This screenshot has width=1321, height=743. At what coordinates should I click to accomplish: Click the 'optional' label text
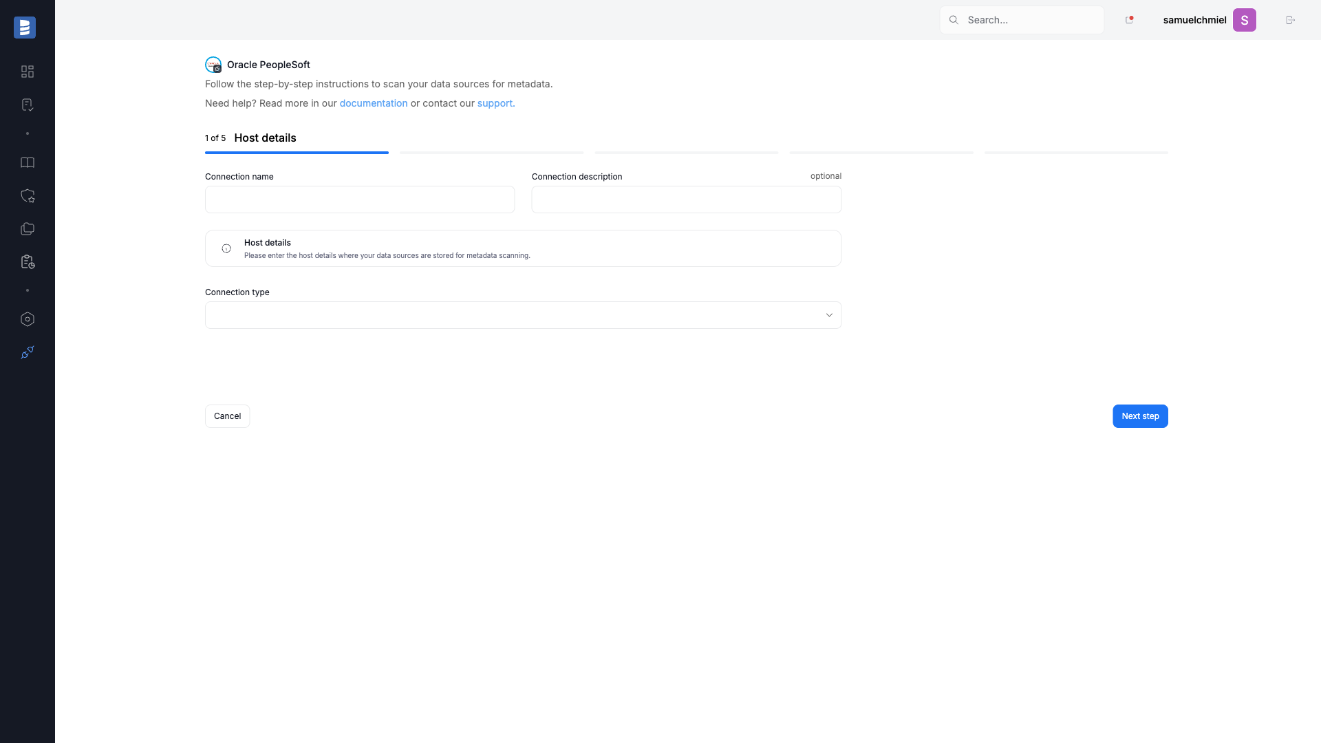pos(826,176)
